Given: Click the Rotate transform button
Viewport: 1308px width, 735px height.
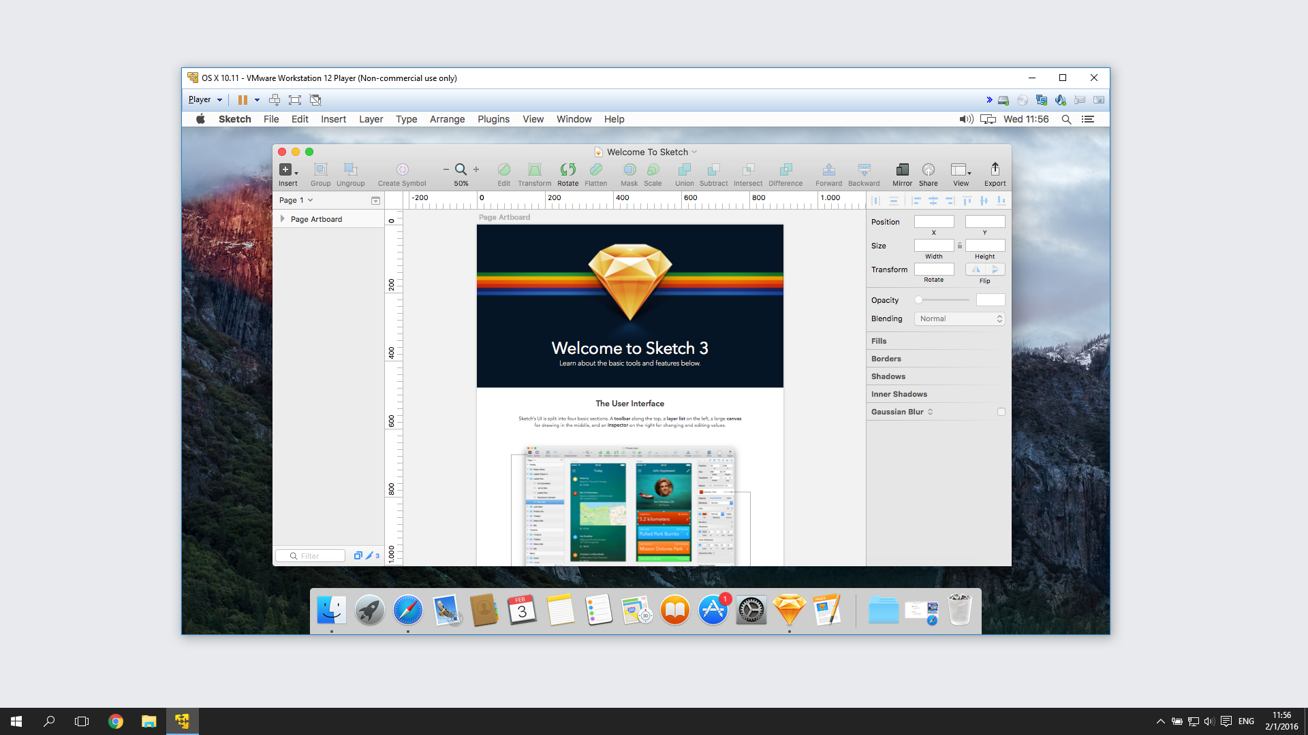Looking at the screenshot, I should (934, 268).
